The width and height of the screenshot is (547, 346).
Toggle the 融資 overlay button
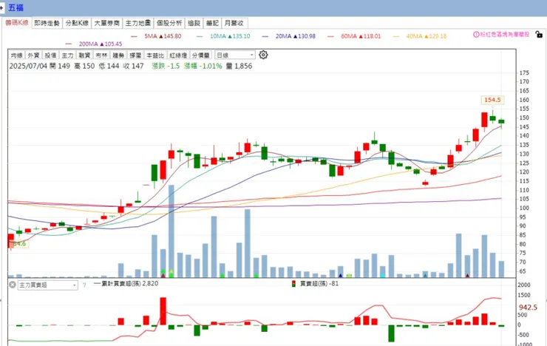(x=84, y=55)
